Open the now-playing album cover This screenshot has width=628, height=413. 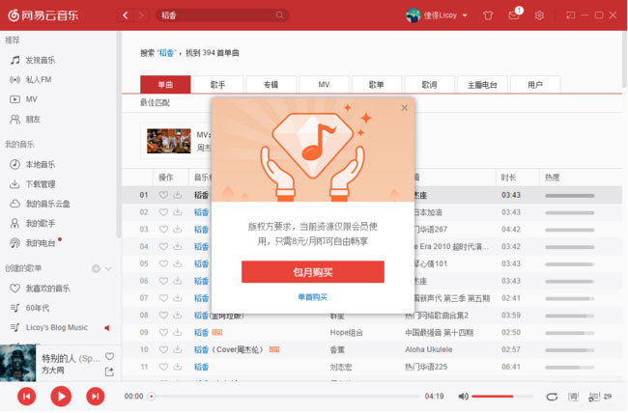(x=18, y=364)
